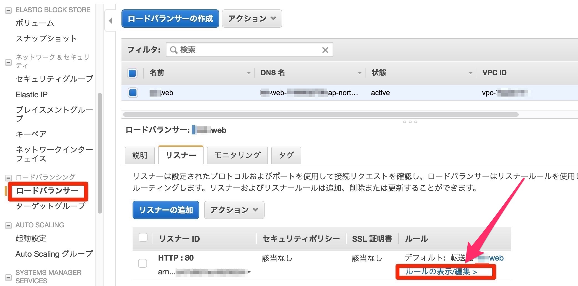Click the horizontal scrollbar under the table
The height and width of the screenshot is (286, 578).
tap(320, 115)
